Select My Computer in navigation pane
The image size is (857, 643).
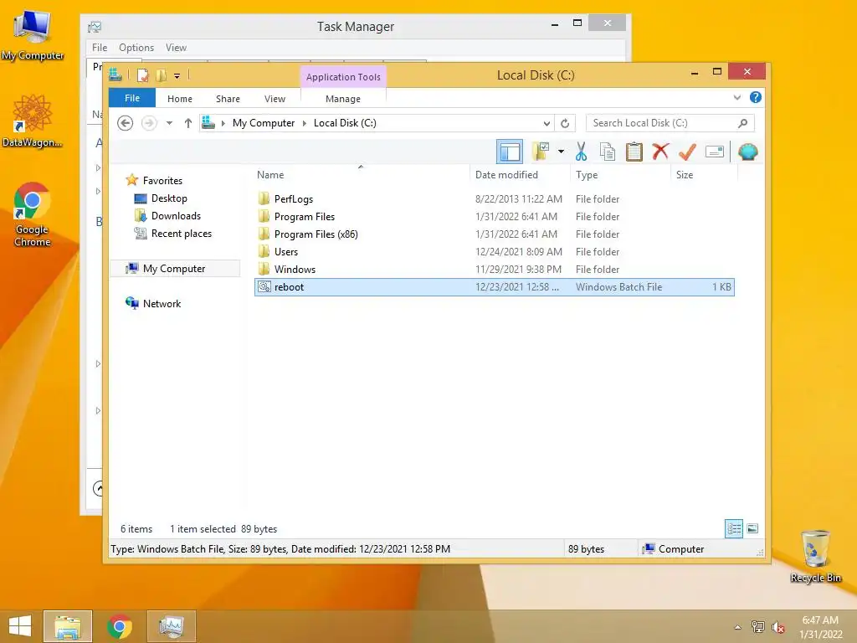point(174,269)
